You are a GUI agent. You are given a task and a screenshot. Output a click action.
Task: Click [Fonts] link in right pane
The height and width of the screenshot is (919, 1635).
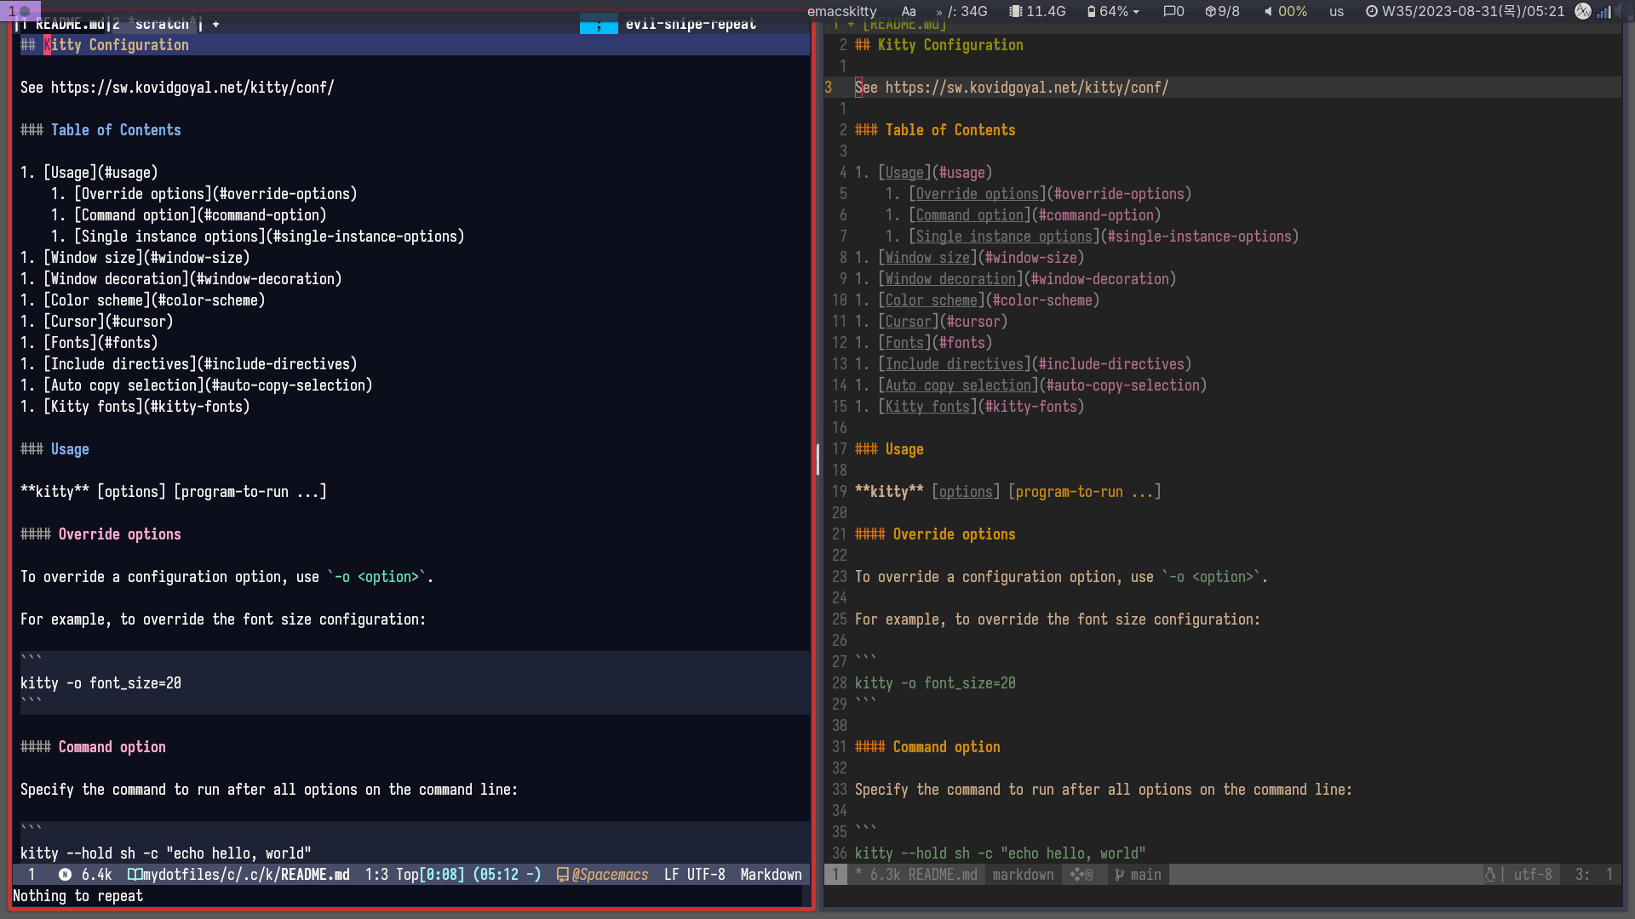[x=904, y=343]
